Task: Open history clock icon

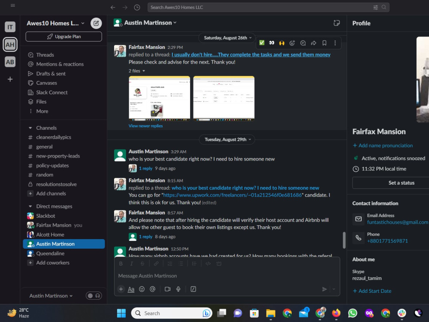Action: (137, 7)
